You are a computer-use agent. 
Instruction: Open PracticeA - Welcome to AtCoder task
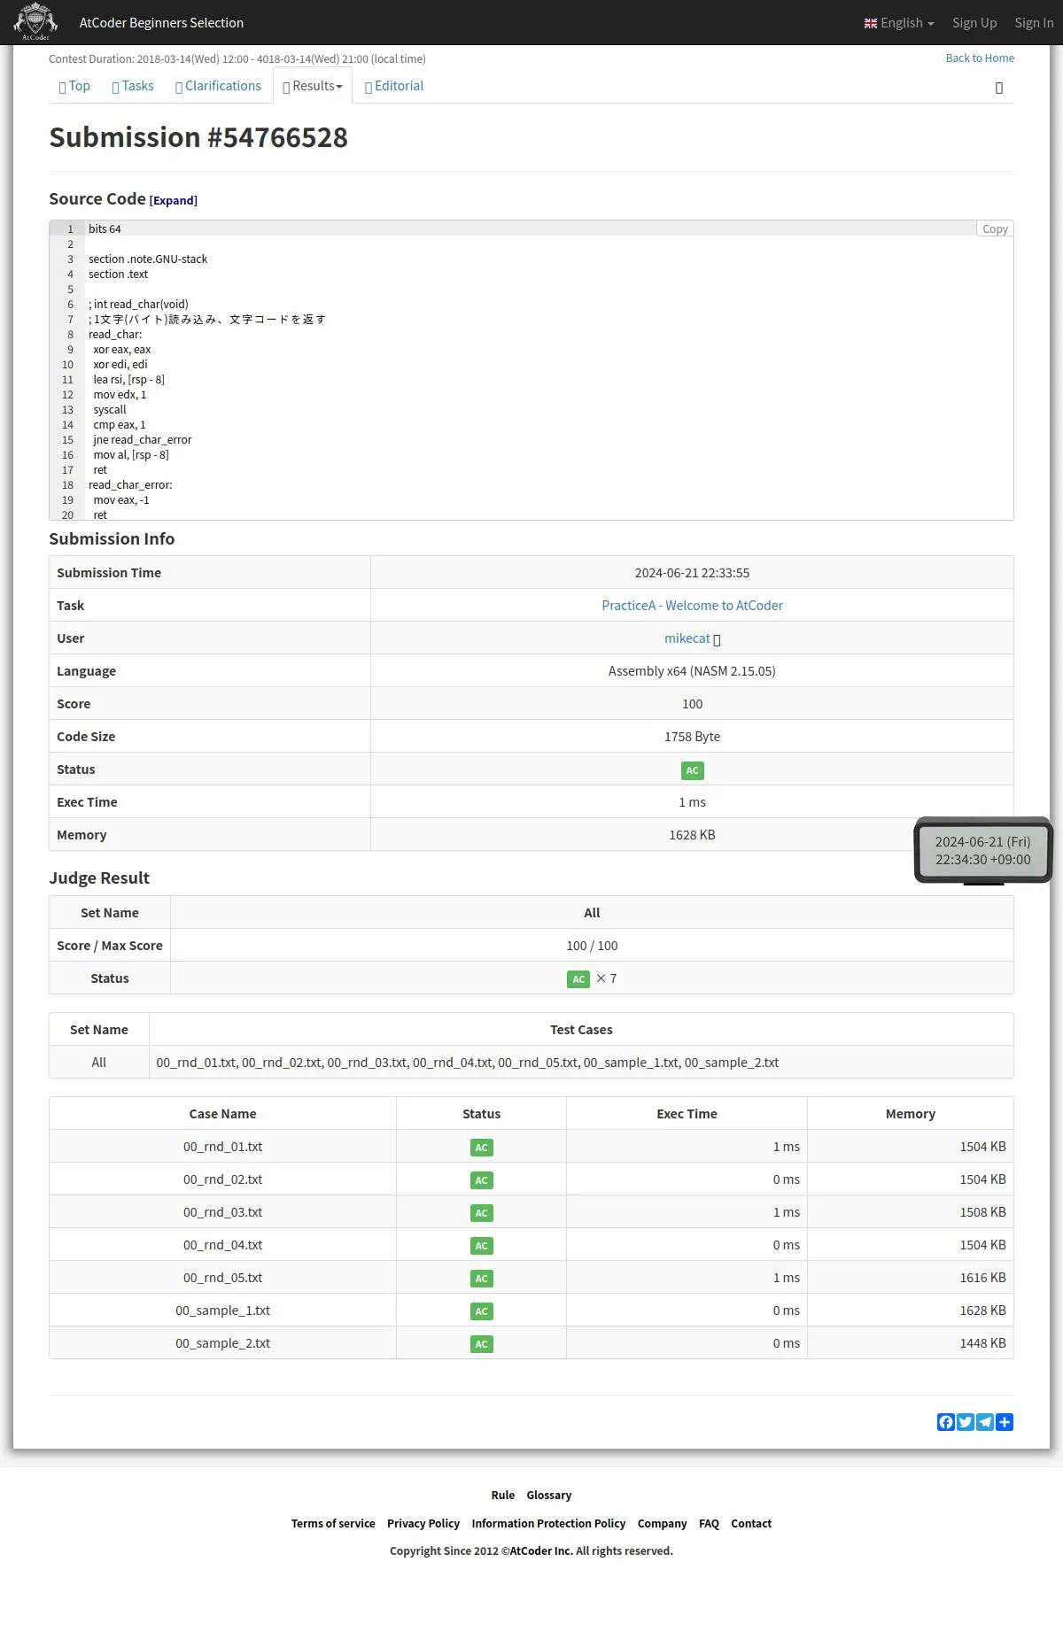692,606
